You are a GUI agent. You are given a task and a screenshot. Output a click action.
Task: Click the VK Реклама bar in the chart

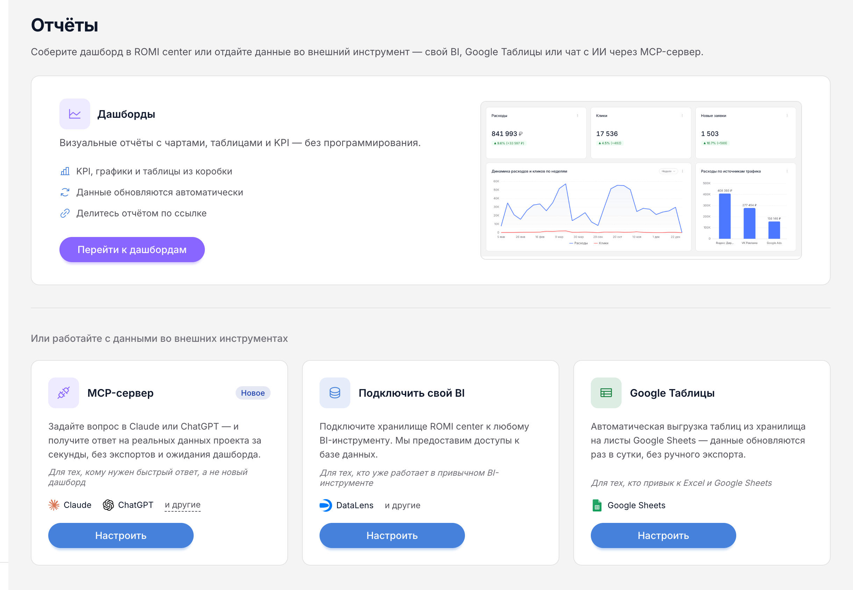(750, 223)
